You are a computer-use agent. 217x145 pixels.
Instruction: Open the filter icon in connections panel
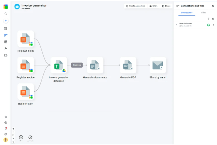[x=209, y=19]
